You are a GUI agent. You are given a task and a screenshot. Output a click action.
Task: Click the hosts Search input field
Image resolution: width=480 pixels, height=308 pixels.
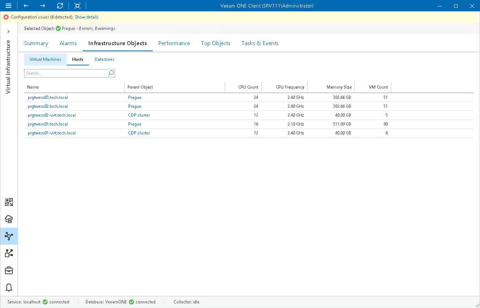click(x=66, y=73)
